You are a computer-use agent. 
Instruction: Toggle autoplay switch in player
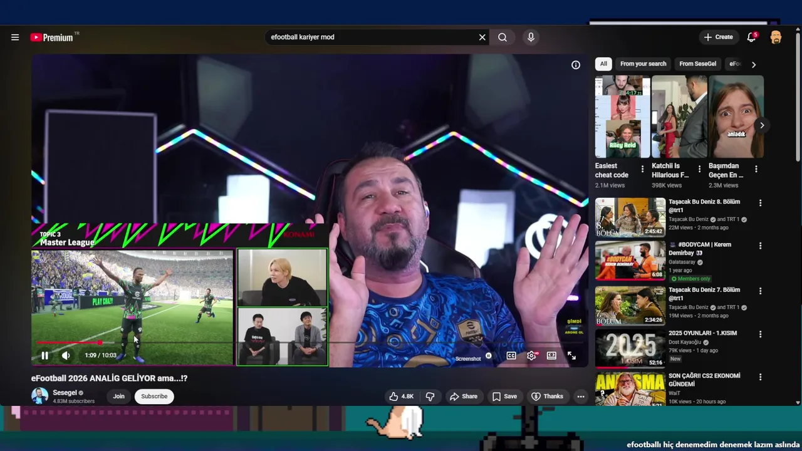(x=489, y=356)
